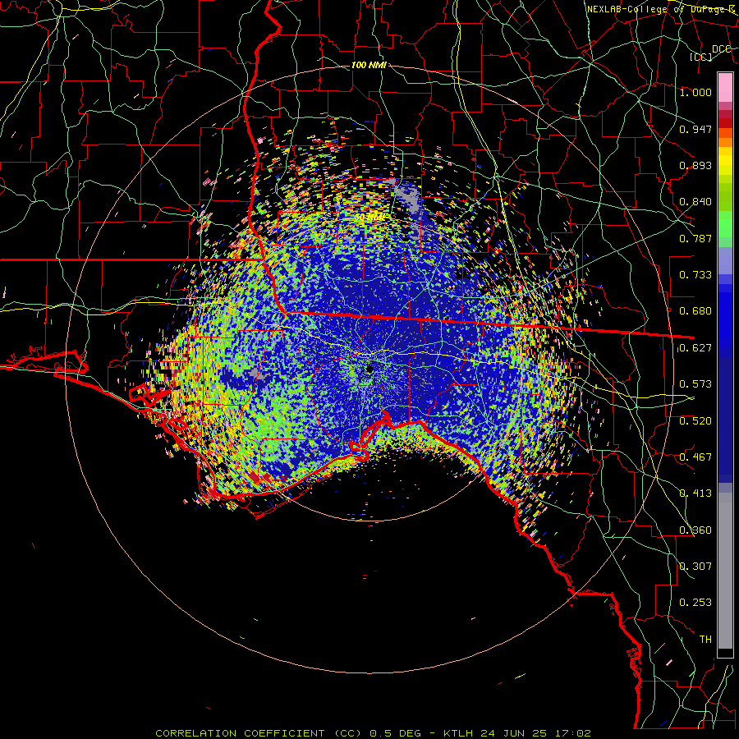Pick the gray low-value color bar segment
The width and height of the screenshot is (739, 739).
click(x=725, y=571)
